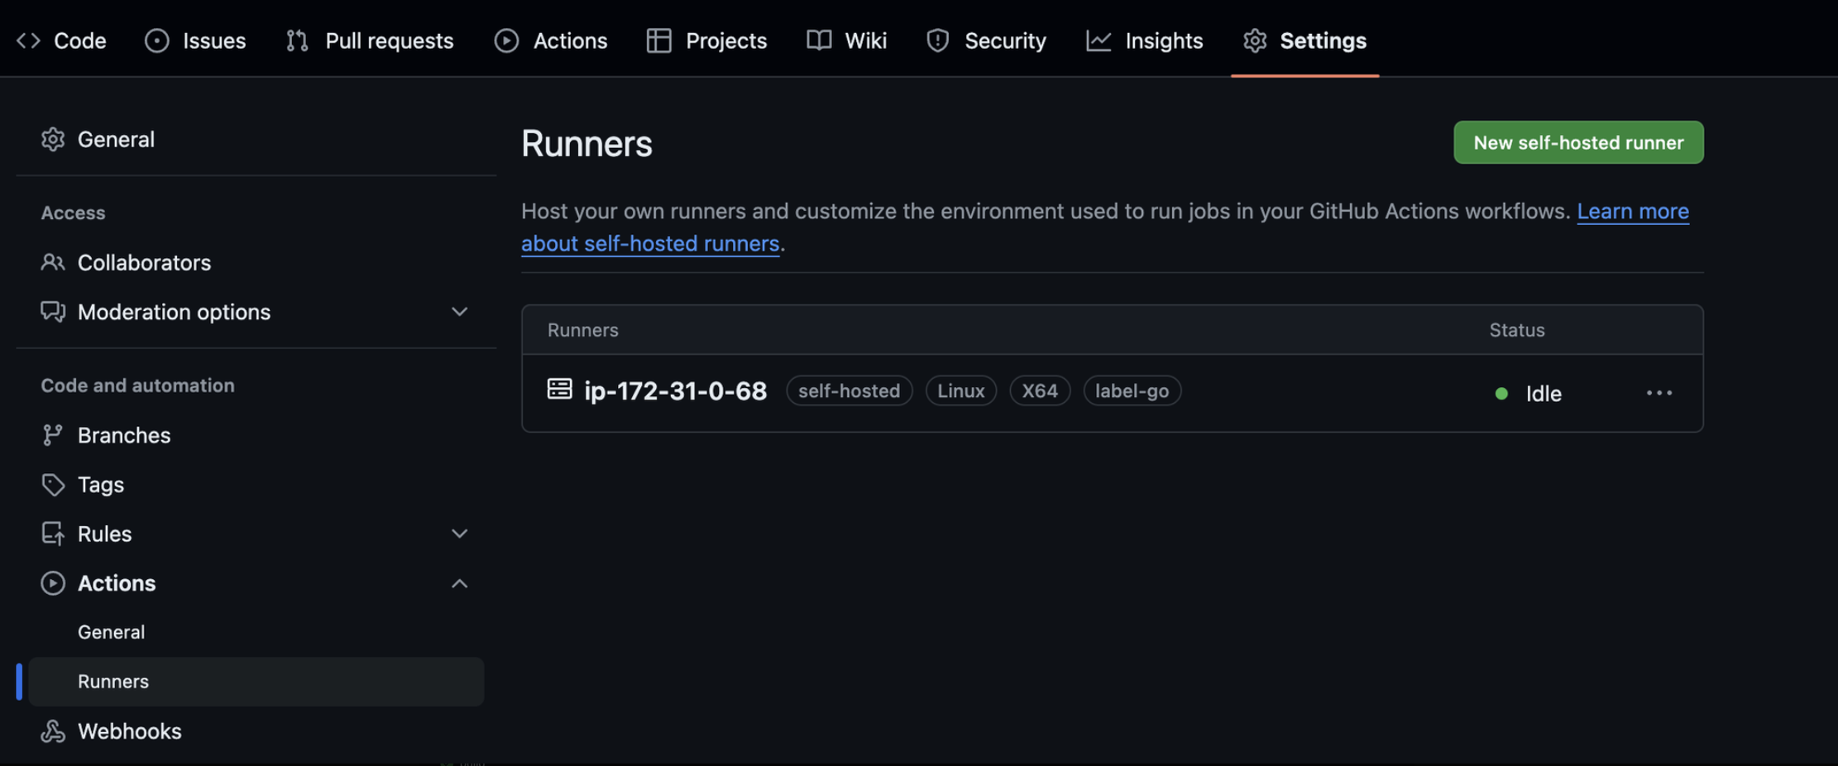This screenshot has width=1838, height=766.
Task: Go to the Security tab
Action: click(987, 41)
